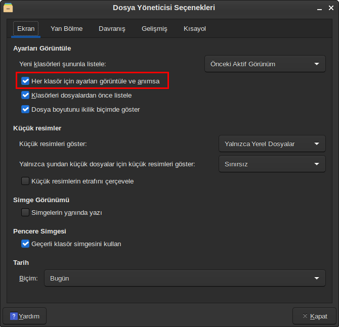Open the 'Bugün' date format dropdown
Screen dimensions: 339x327
tap(184, 278)
